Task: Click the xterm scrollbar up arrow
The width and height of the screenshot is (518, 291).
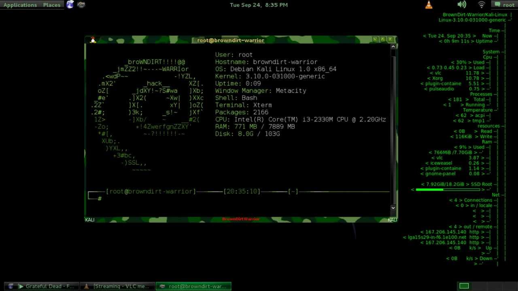Action: tap(393, 47)
